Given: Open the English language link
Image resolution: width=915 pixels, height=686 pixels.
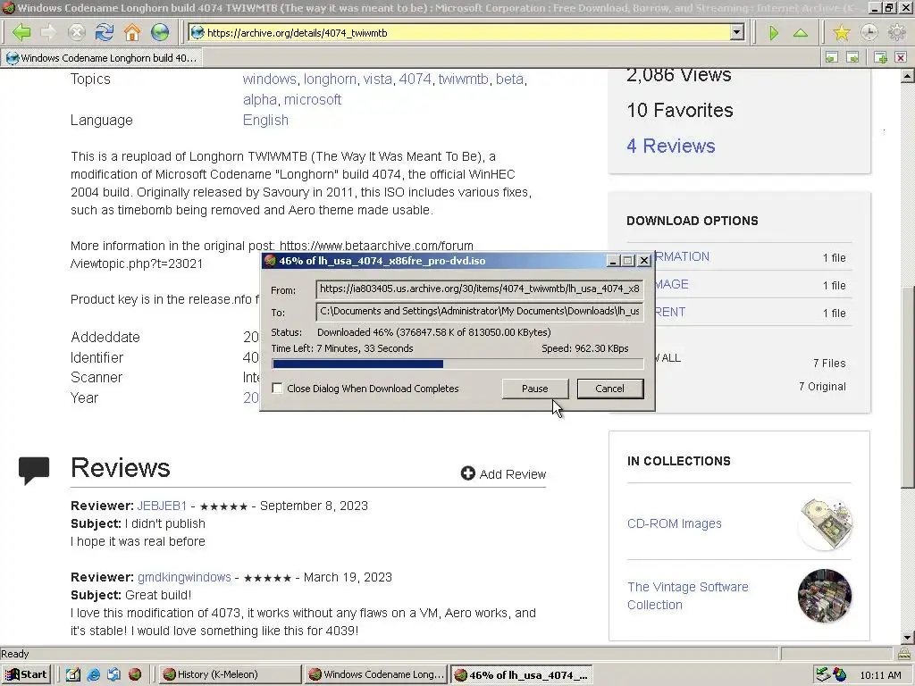Looking at the screenshot, I should click(x=265, y=121).
